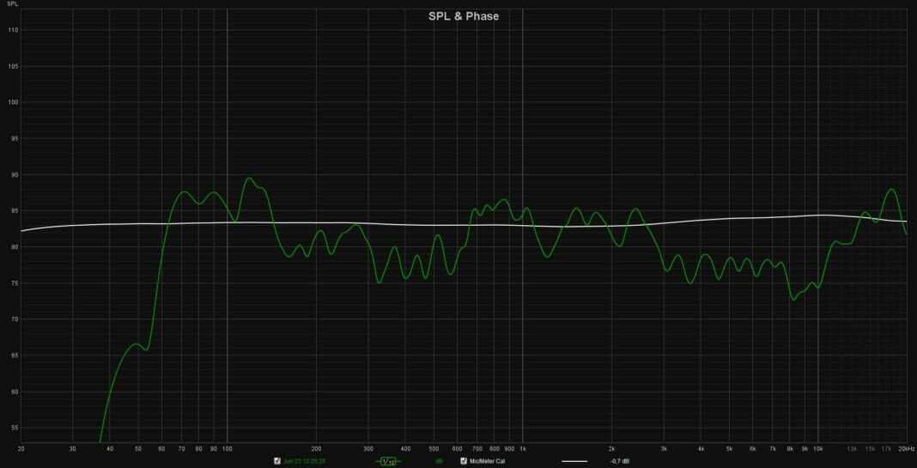The image size is (917, 468).
Task: Select the Jun 23 12:25:25 legend label
Action: click(304, 461)
